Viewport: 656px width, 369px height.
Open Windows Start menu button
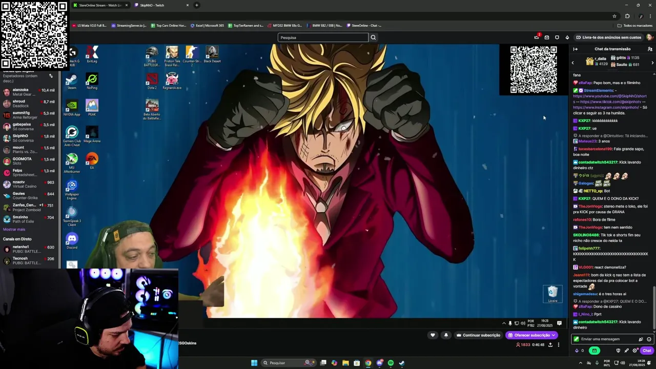pos(254,363)
